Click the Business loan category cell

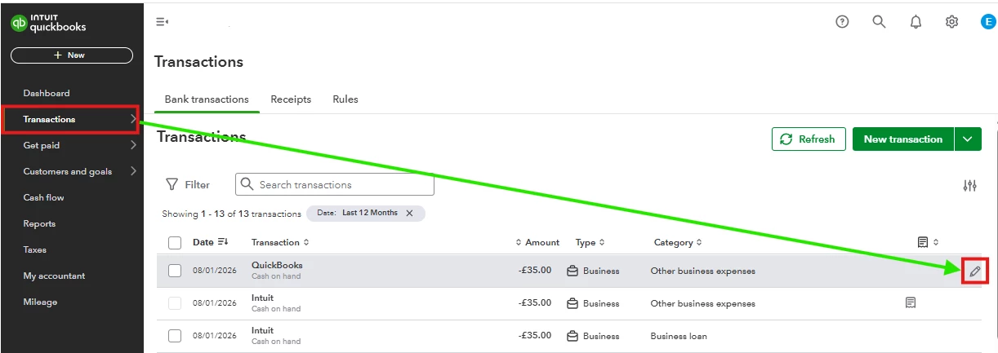coord(679,336)
